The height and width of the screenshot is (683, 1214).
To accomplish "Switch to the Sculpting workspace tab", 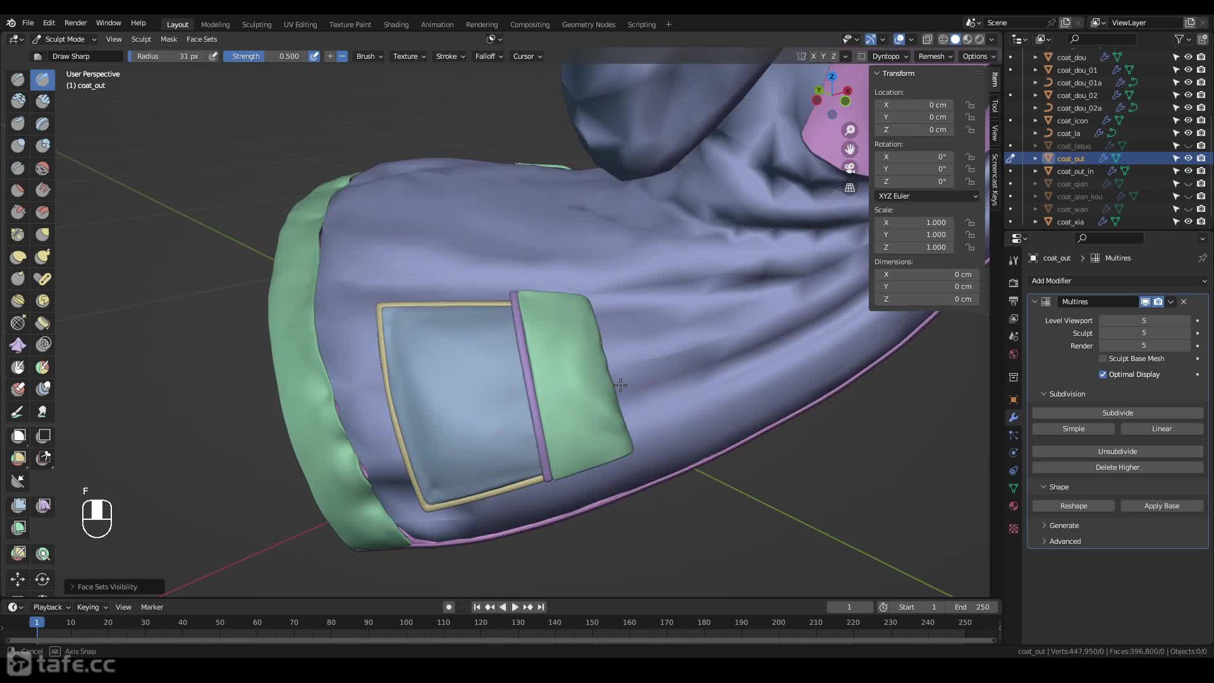I will [257, 25].
